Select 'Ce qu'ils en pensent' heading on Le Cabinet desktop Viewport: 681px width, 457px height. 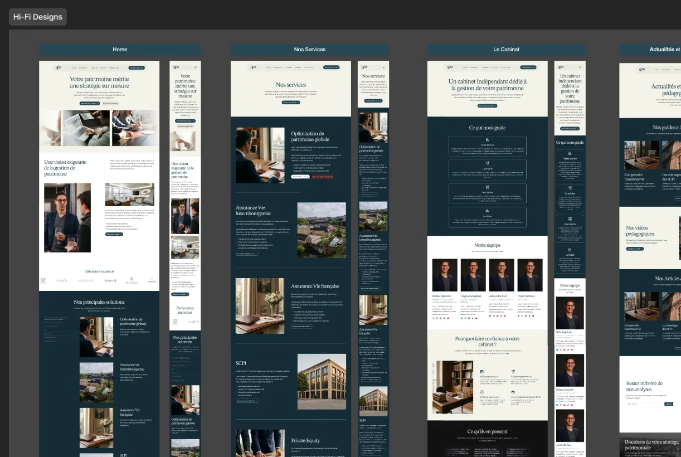click(488, 431)
